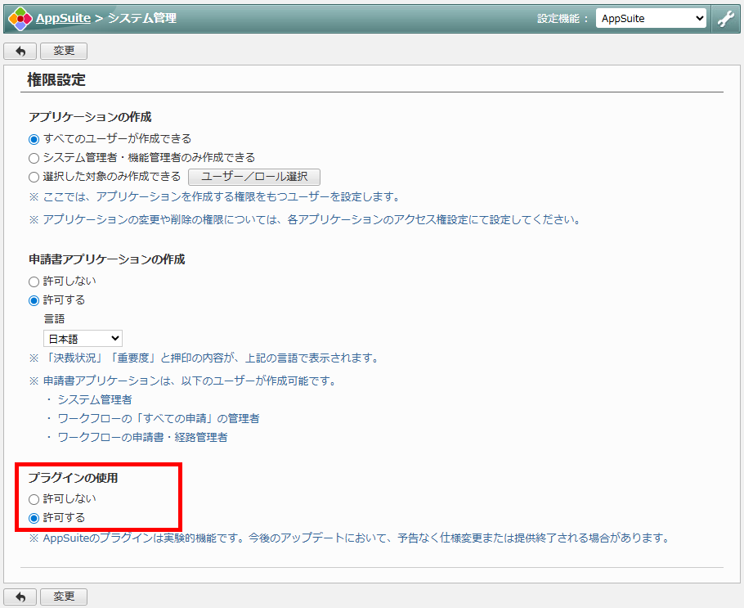
Task: Select 許可する under プラグインの使用
Action: pyautogui.click(x=34, y=518)
